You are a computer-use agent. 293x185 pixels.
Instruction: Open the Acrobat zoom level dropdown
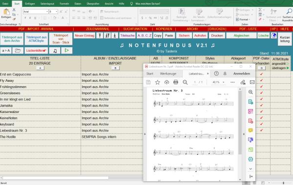[x=223, y=82]
